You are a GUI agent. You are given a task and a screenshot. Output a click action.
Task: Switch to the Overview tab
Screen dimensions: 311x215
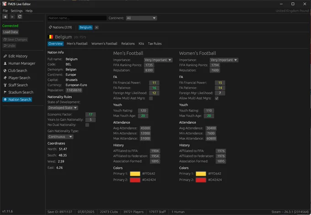pyautogui.click(x=55, y=44)
